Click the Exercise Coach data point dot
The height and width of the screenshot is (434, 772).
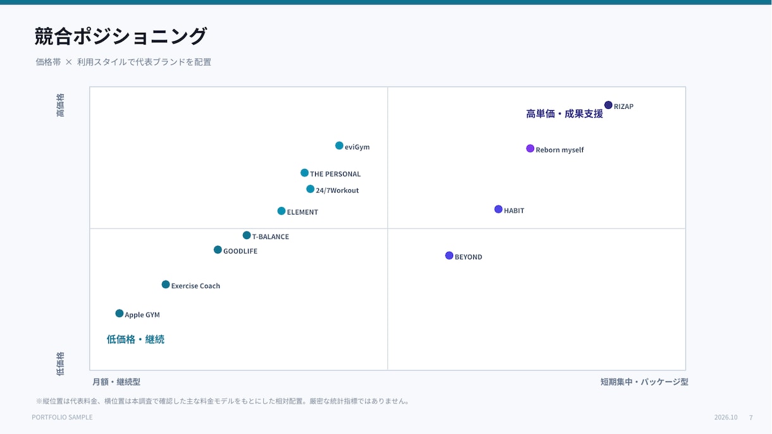click(x=166, y=285)
